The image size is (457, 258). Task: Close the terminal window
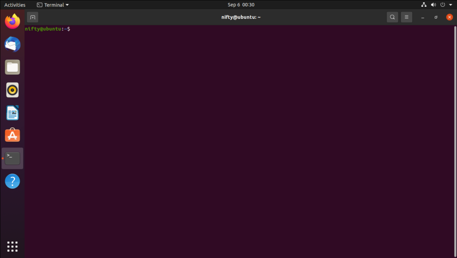click(449, 17)
